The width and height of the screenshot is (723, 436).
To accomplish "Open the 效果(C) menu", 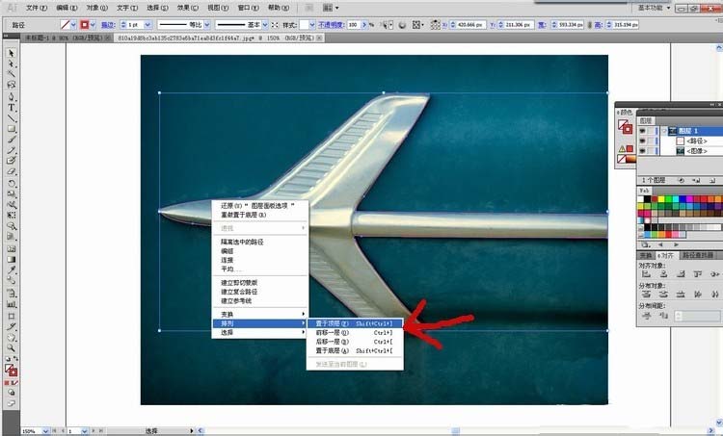I will click(187, 8).
